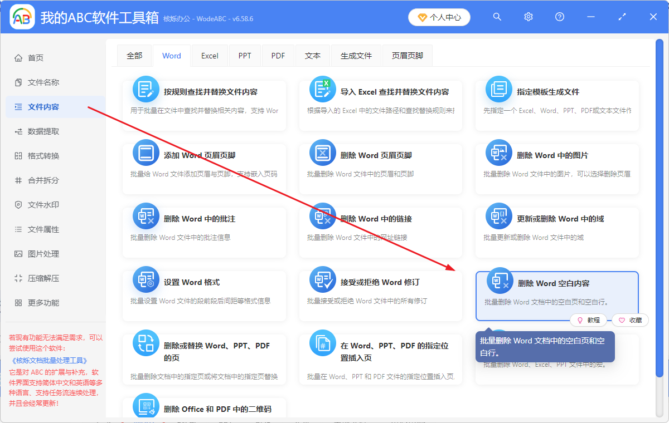This screenshot has width=669, height=423.
Task: Select the 导入 Excel 查找并替换文件内容 icon
Action: point(323,88)
